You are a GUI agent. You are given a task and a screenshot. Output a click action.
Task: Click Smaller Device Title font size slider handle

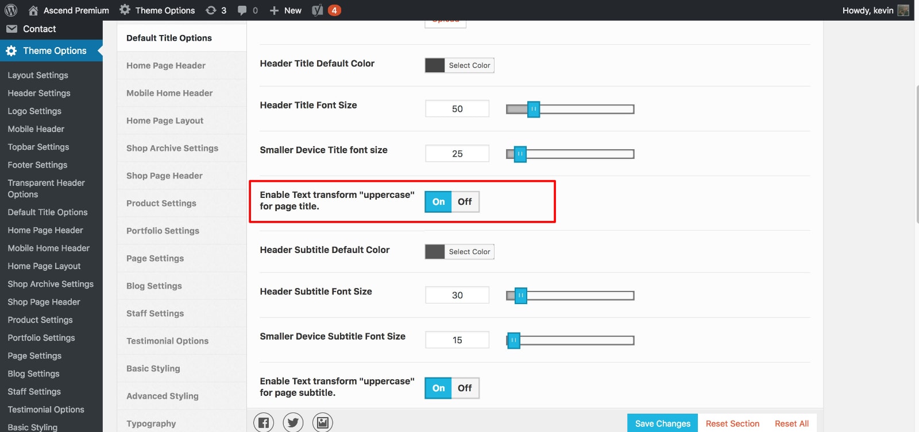[520, 154]
